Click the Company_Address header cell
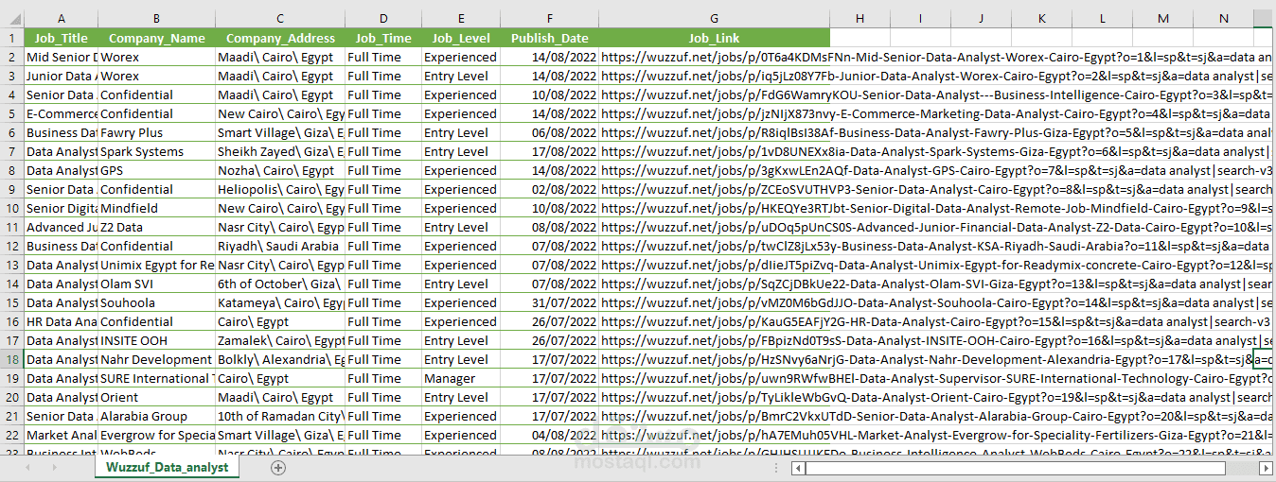 coord(280,38)
